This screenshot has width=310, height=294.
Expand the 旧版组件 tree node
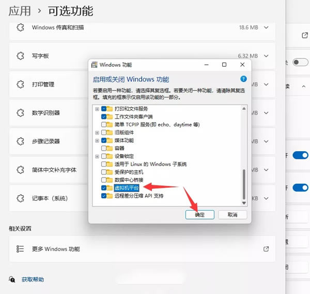pyautogui.click(x=97, y=133)
